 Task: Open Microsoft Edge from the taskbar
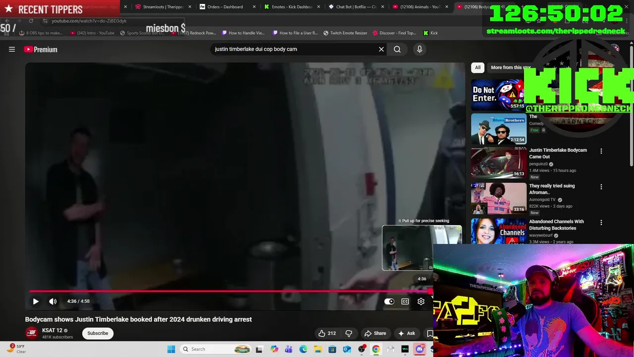click(x=303, y=349)
